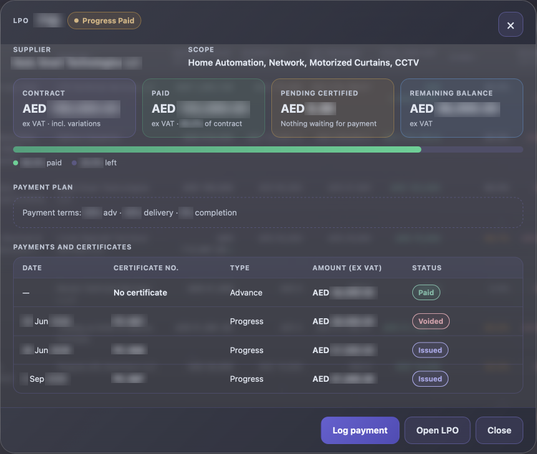Click the Voided status pill
This screenshot has height=454, width=537.
coord(430,321)
